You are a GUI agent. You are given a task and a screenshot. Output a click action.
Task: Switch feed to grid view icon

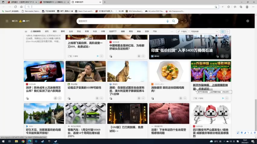pyautogui.click(x=222, y=31)
